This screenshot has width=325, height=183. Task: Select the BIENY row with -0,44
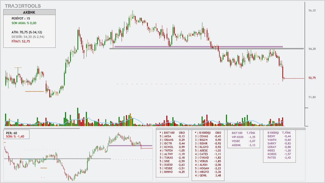coord(279,136)
